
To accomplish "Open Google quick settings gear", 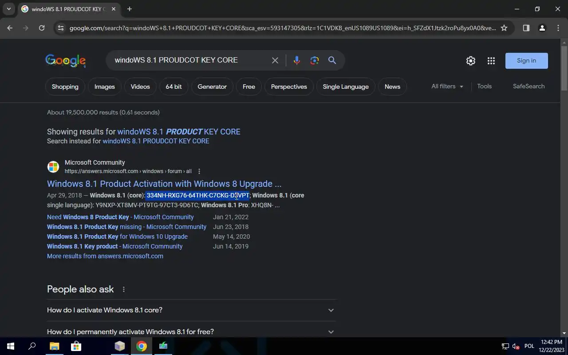I will pos(471,61).
